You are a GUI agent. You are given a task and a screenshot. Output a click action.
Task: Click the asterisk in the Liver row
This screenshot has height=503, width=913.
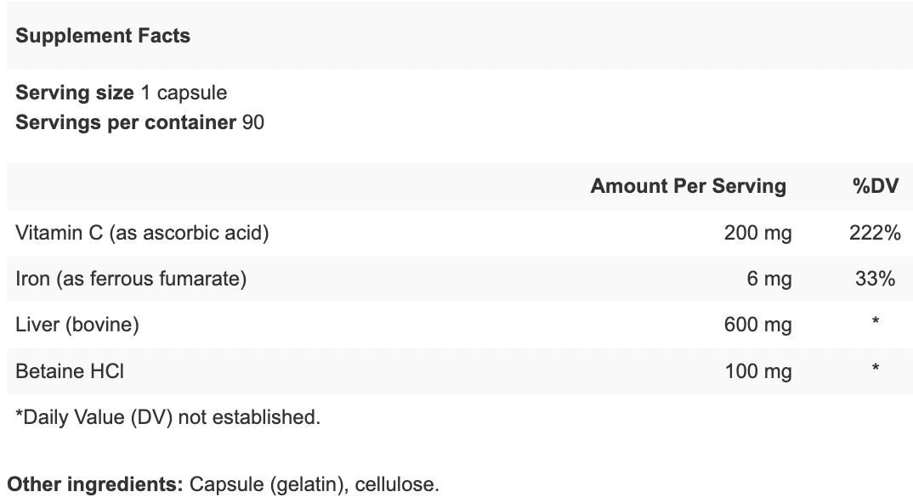875,322
